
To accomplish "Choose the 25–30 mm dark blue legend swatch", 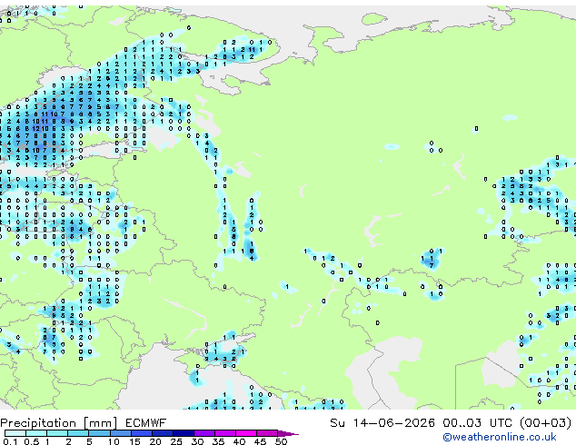I will (183, 433).
